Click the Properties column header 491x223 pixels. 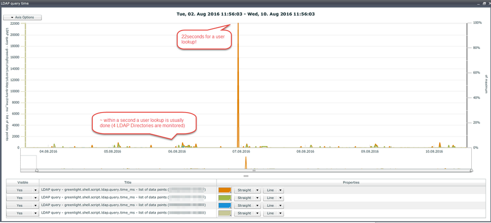(352, 183)
